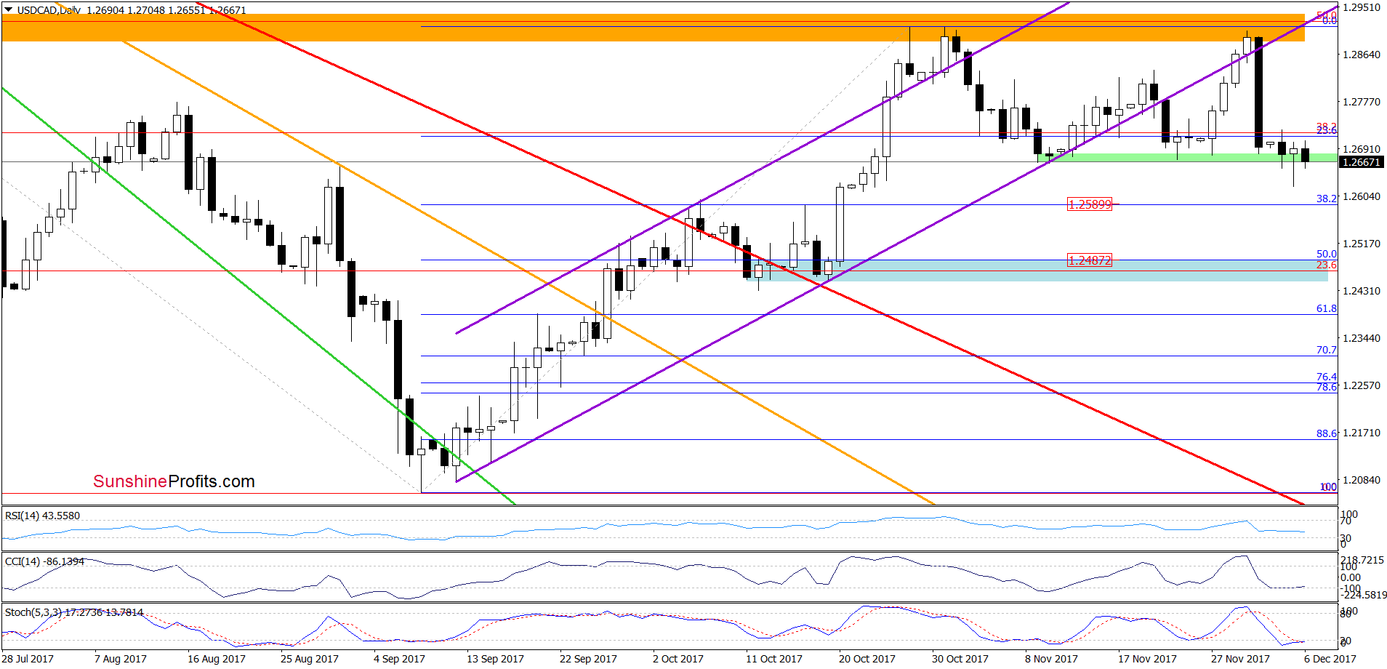Image resolution: width=1387 pixels, height=669 pixels.
Task: Click the 1.20840 price axis value
Action: coord(1362,480)
